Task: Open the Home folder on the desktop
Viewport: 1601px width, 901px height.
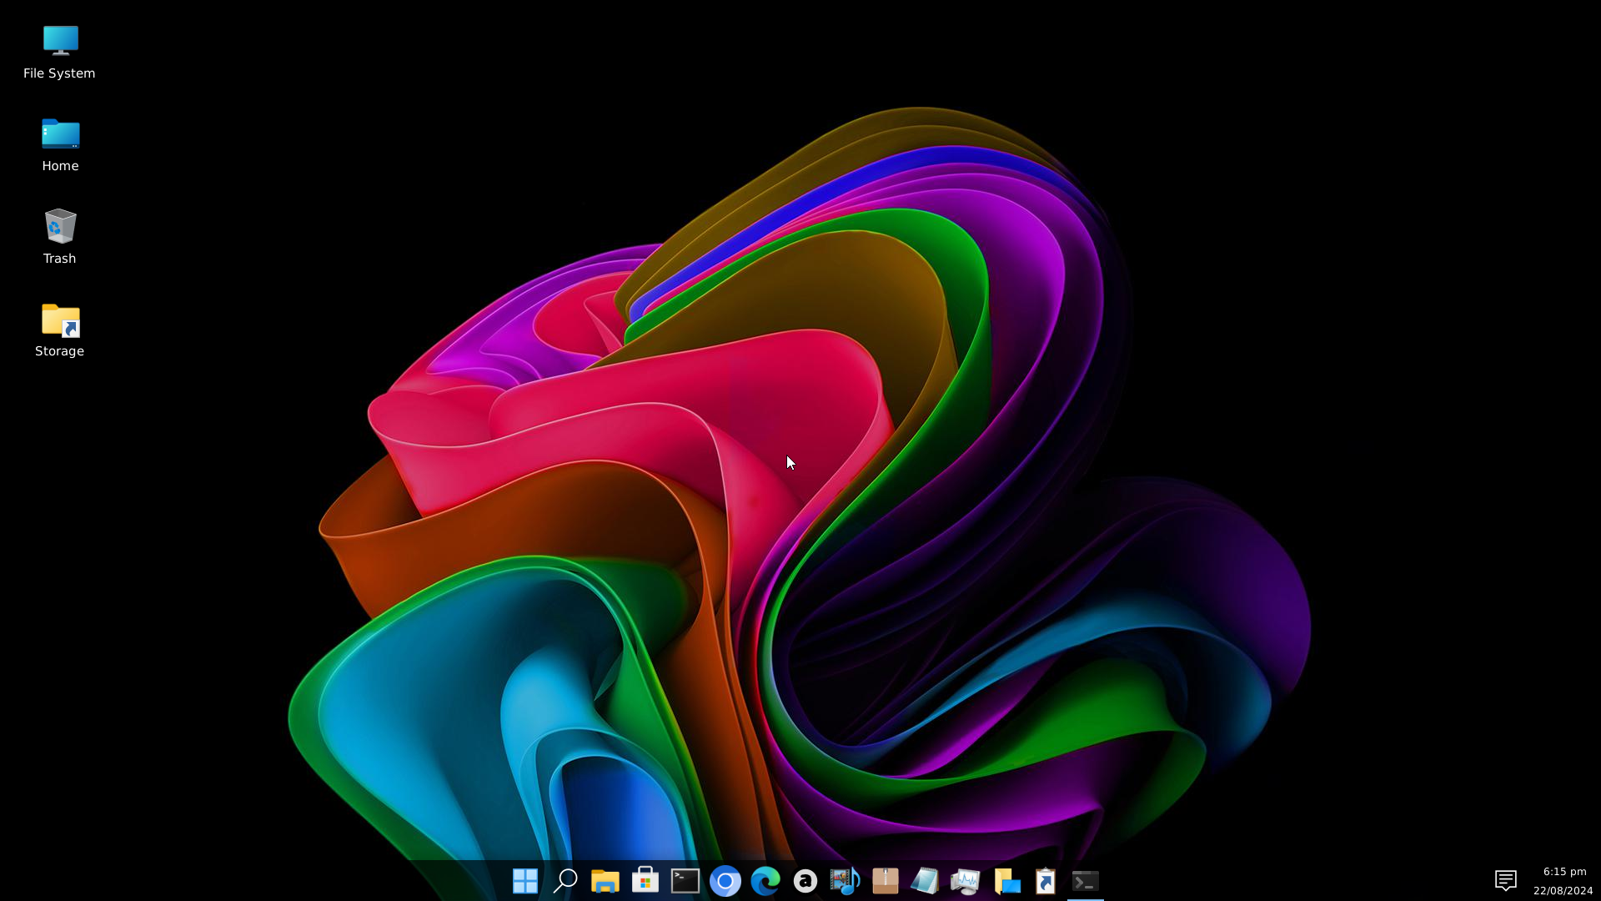Action: click(59, 144)
